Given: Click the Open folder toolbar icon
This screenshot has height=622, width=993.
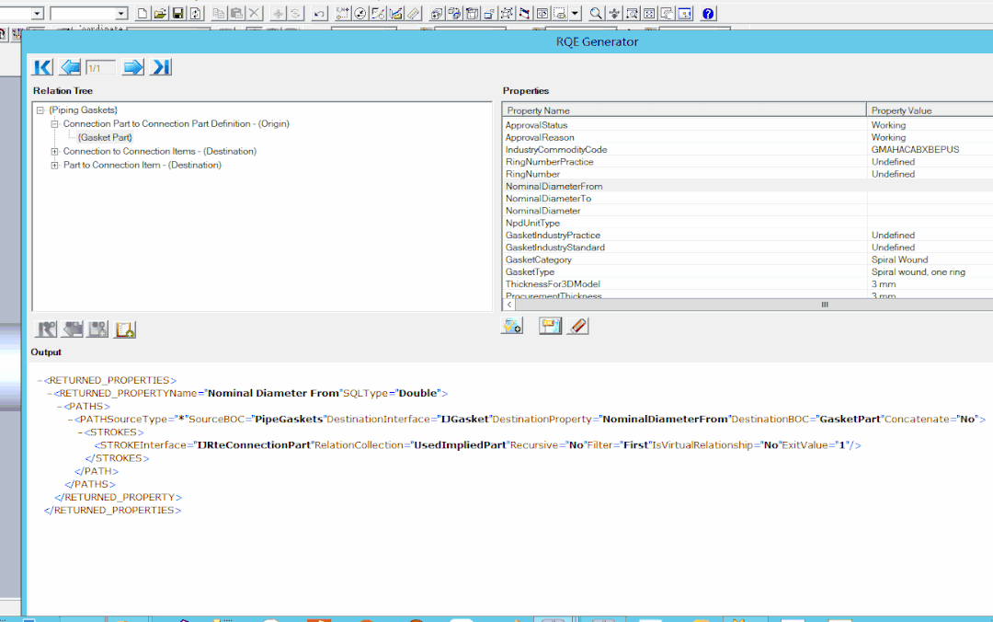Looking at the screenshot, I should tap(160, 13).
